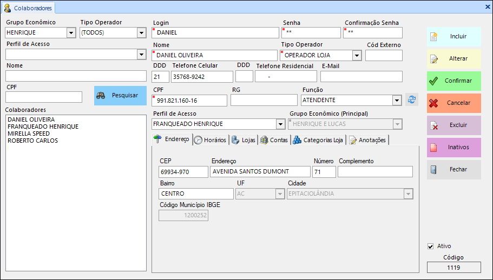The image size is (493, 280).
Task: Click the Alterar pencil icon
Action: pos(433,59)
